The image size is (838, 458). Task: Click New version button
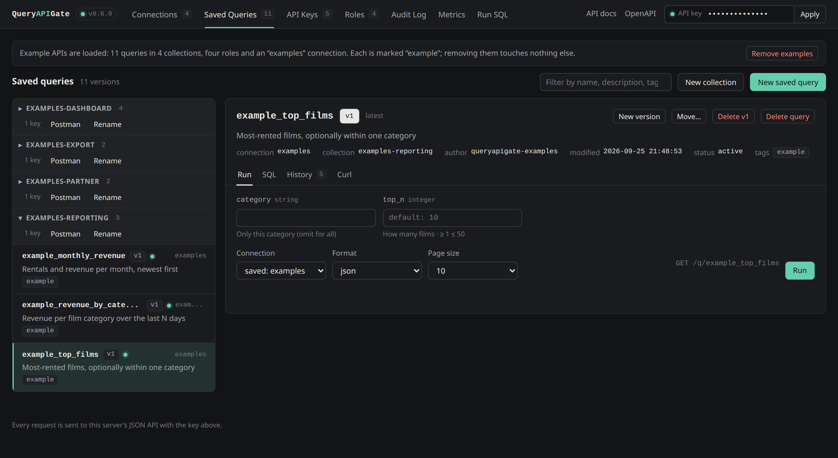pos(639,116)
